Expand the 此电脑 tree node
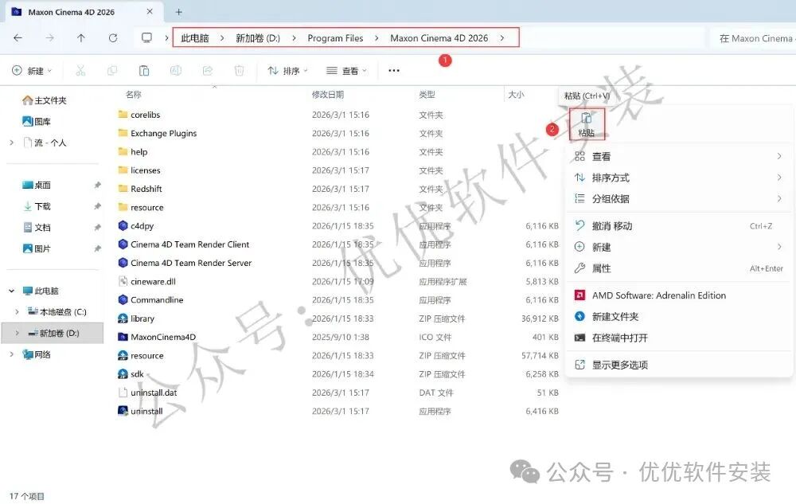 12,291
